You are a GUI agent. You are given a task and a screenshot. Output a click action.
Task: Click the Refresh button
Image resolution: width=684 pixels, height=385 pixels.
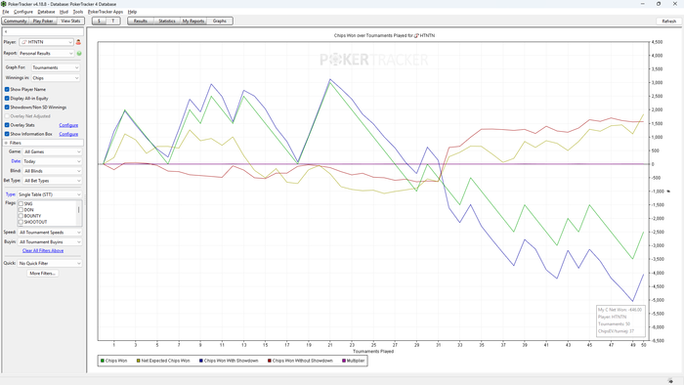[x=668, y=21]
